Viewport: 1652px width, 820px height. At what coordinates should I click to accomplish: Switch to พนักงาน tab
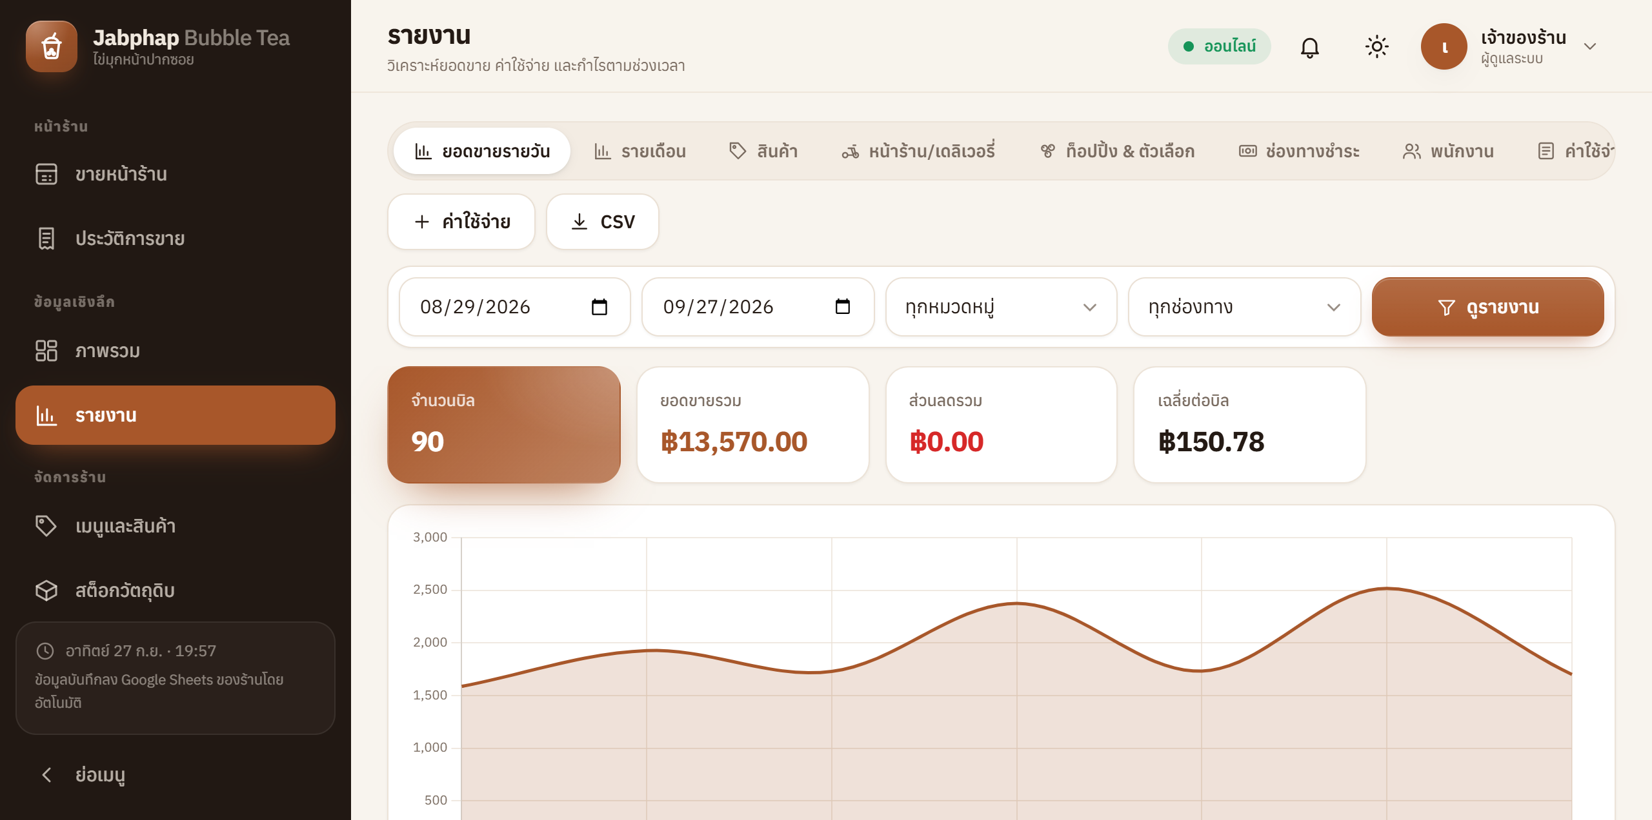(x=1449, y=151)
